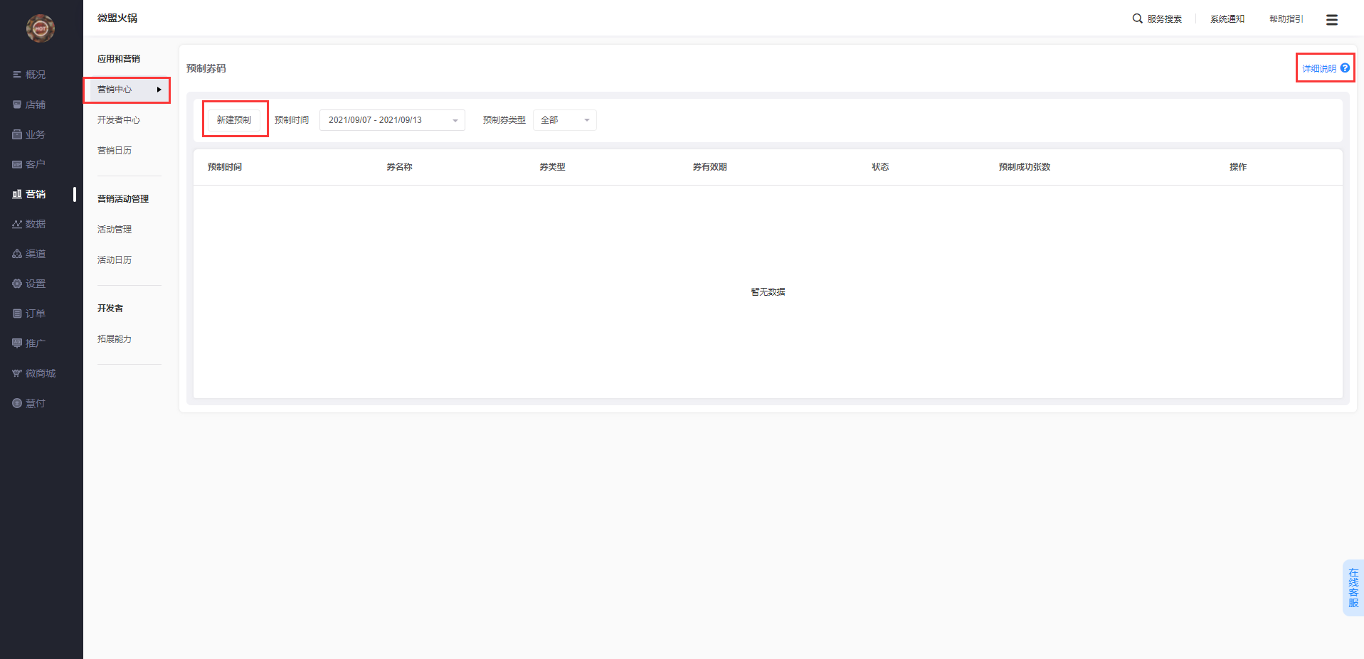Click the blue question mark help icon
This screenshot has width=1364, height=659.
tap(1345, 68)
